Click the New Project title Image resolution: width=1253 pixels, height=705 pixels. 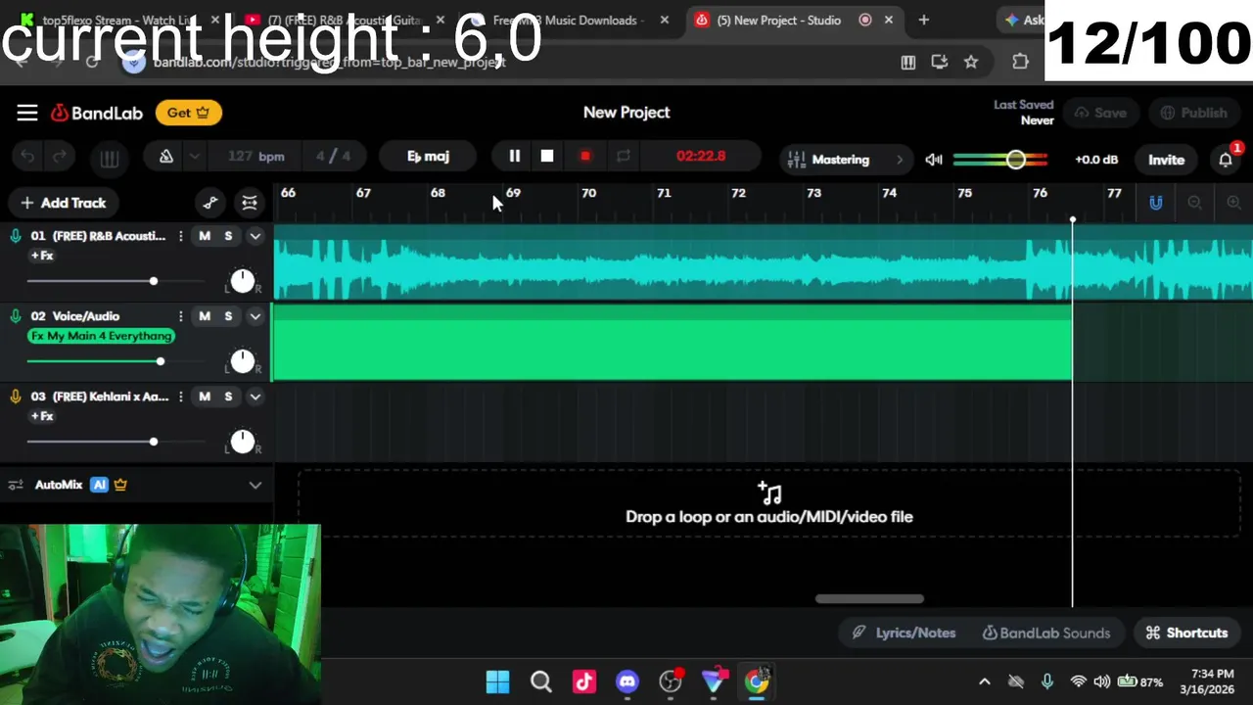[x=626, y=113]
